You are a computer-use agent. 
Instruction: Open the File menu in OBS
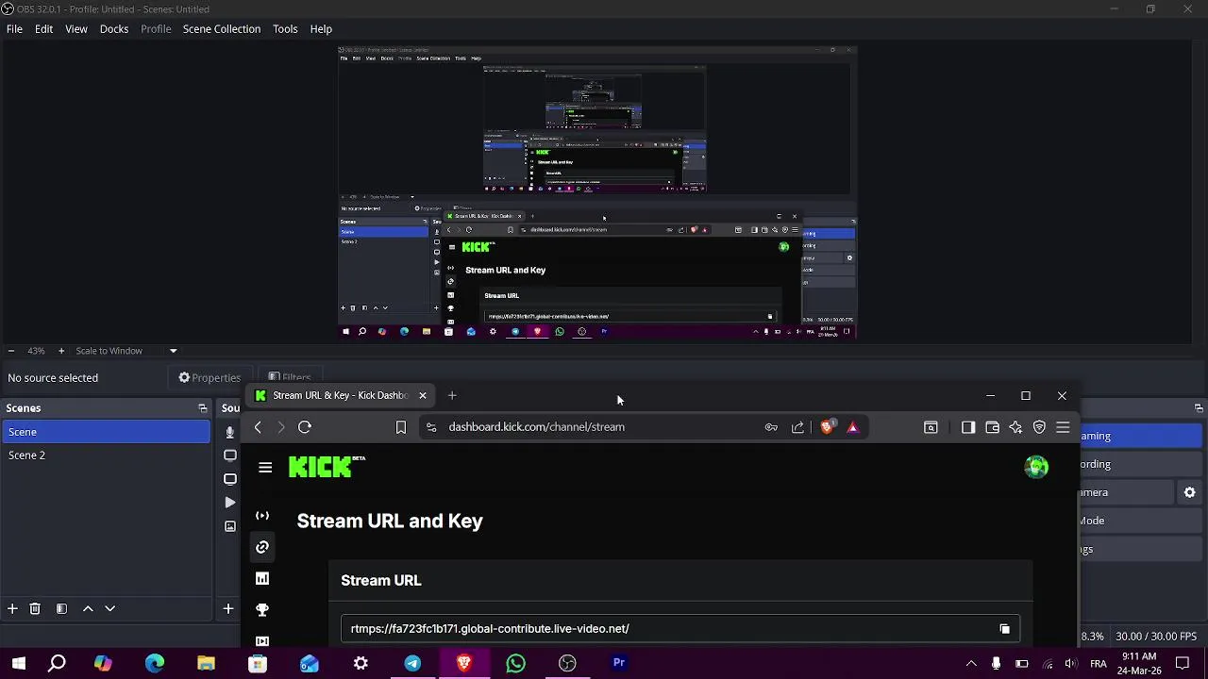tap(14, 29)
